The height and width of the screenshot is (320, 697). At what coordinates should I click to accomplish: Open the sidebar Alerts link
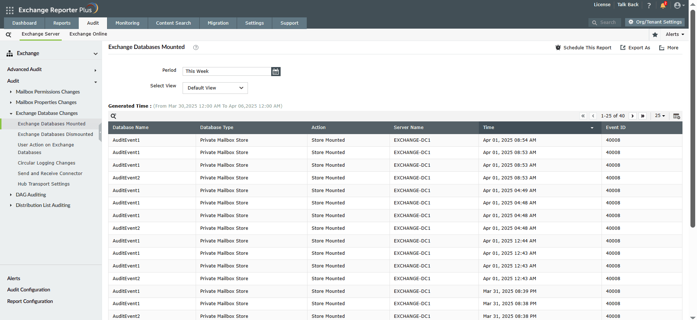(14, 279)
